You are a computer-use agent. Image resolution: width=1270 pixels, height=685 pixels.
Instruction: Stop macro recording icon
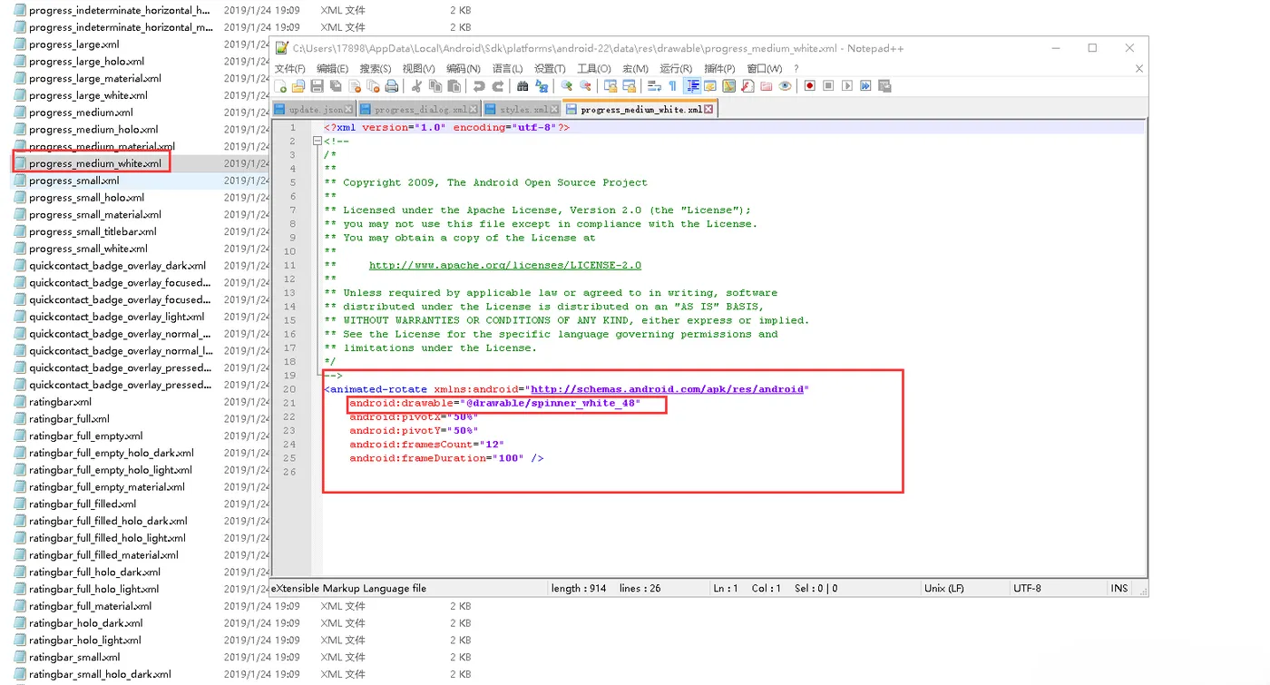(828, 86)
